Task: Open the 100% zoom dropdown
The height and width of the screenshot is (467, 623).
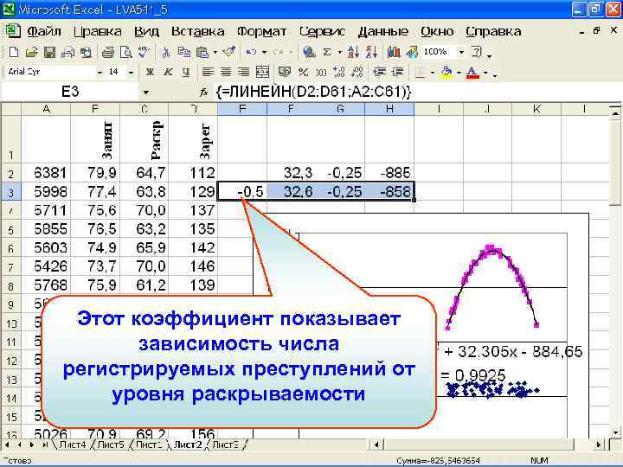Action: point(461,52)
